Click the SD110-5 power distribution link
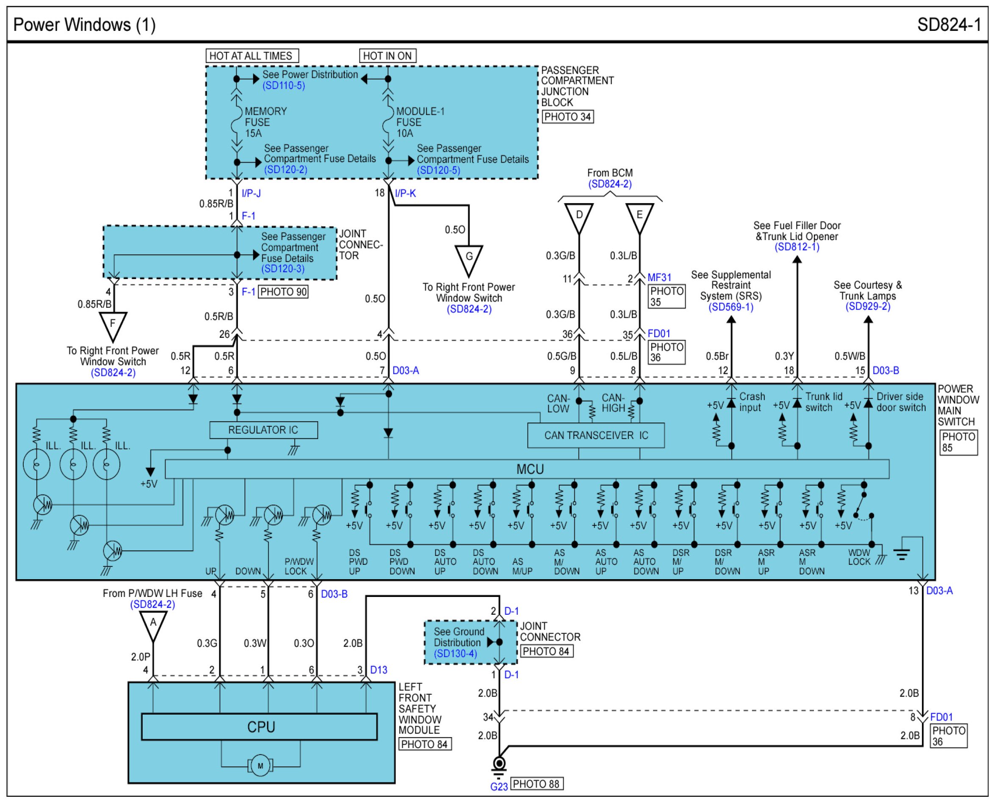Viewport: 996px width, 804px height. coord(283,86)
